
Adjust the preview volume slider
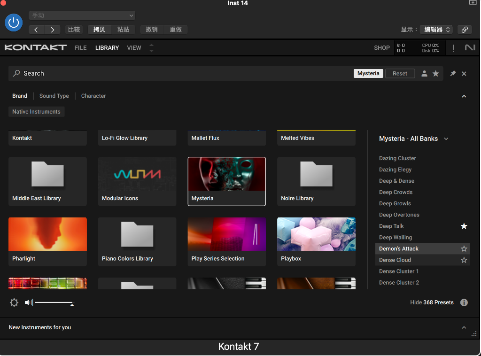pyautogui.click(x=54, y=303)
